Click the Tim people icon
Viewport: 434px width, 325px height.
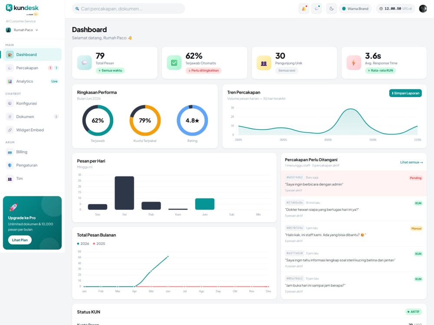[10, 179]
